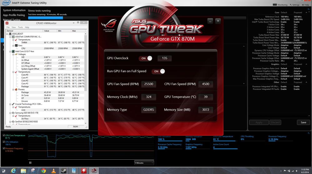Open HWMonitor View menu
312x174 pixels.
click(13, 27)
